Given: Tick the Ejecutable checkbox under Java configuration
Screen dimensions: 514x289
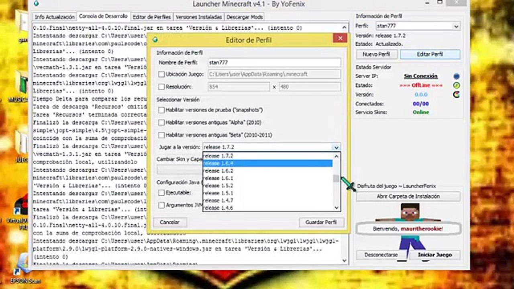Looking at the screenshot, I should 161,193.
